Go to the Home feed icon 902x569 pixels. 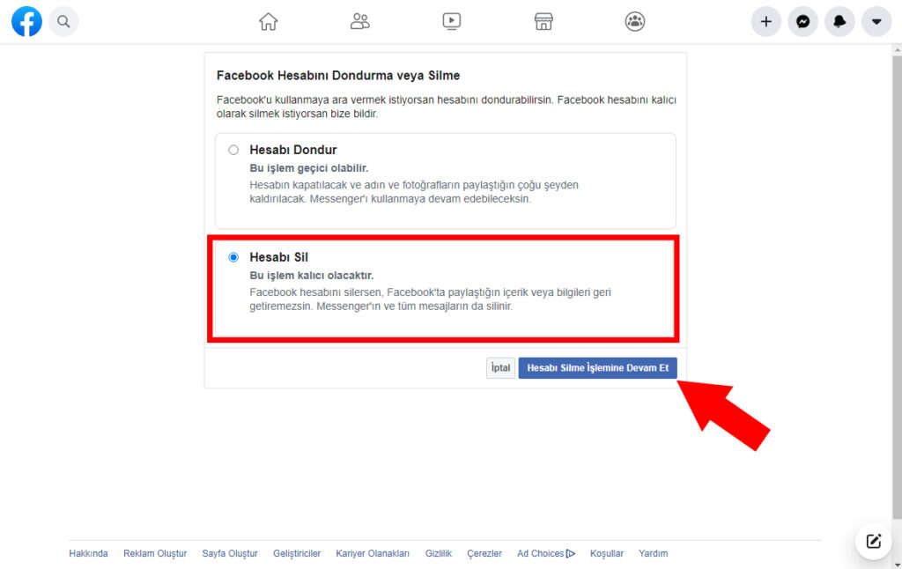click(268, 21)
